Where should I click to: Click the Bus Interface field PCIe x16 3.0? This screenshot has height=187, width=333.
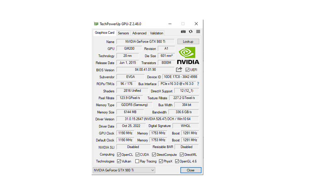click(x=177, y=84)
